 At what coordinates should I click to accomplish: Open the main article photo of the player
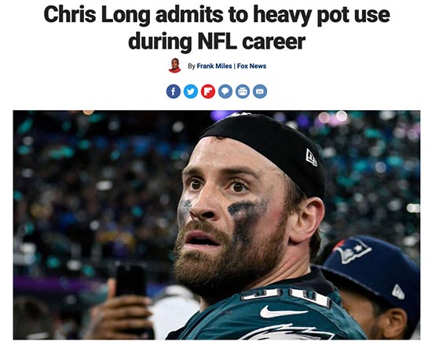(217, 225)
